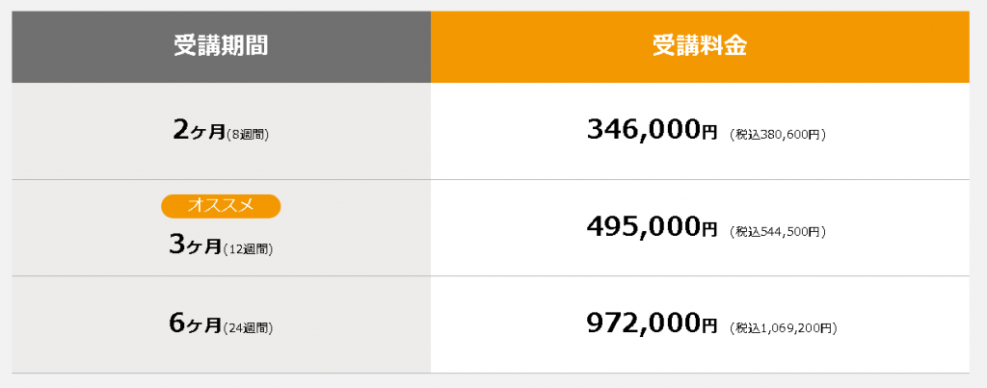This screenshot has height=388, width=987.
Task: Click the (24週間) text
Action: tap(248, 327)
